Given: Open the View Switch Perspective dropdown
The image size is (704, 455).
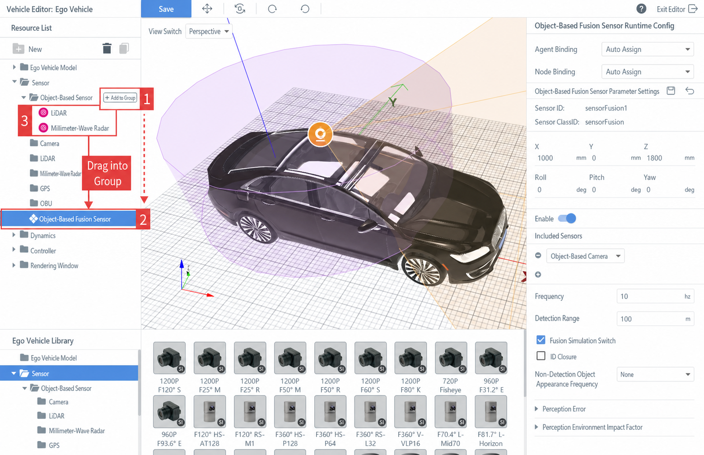Looking at the screenshot, I should (209, 31).
